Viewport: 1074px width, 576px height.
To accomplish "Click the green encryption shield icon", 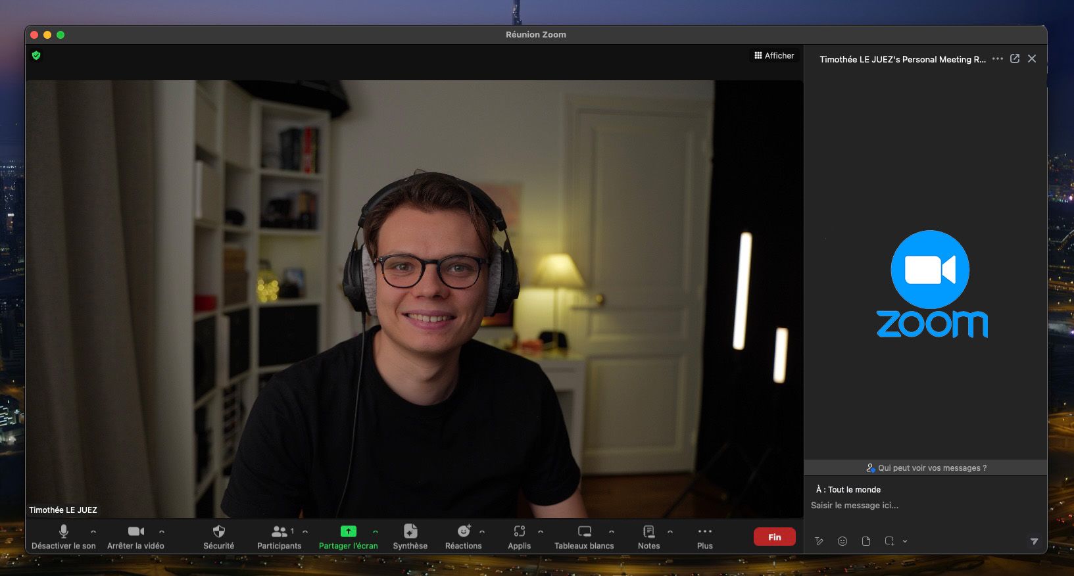I will (36, 55).
